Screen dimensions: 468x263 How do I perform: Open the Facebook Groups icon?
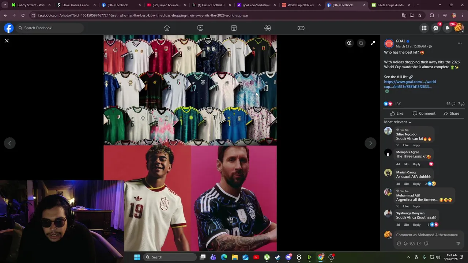coord(268,28)
